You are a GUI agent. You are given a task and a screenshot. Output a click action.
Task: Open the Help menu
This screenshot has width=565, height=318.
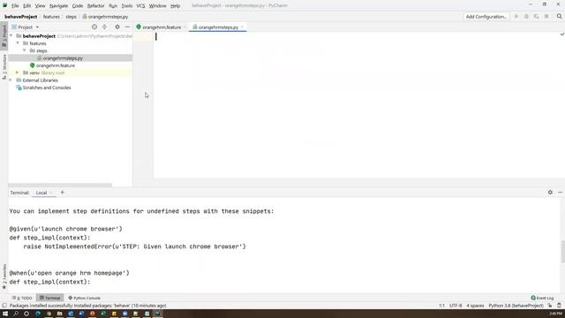pyautogui.click(x=175, y=6)
